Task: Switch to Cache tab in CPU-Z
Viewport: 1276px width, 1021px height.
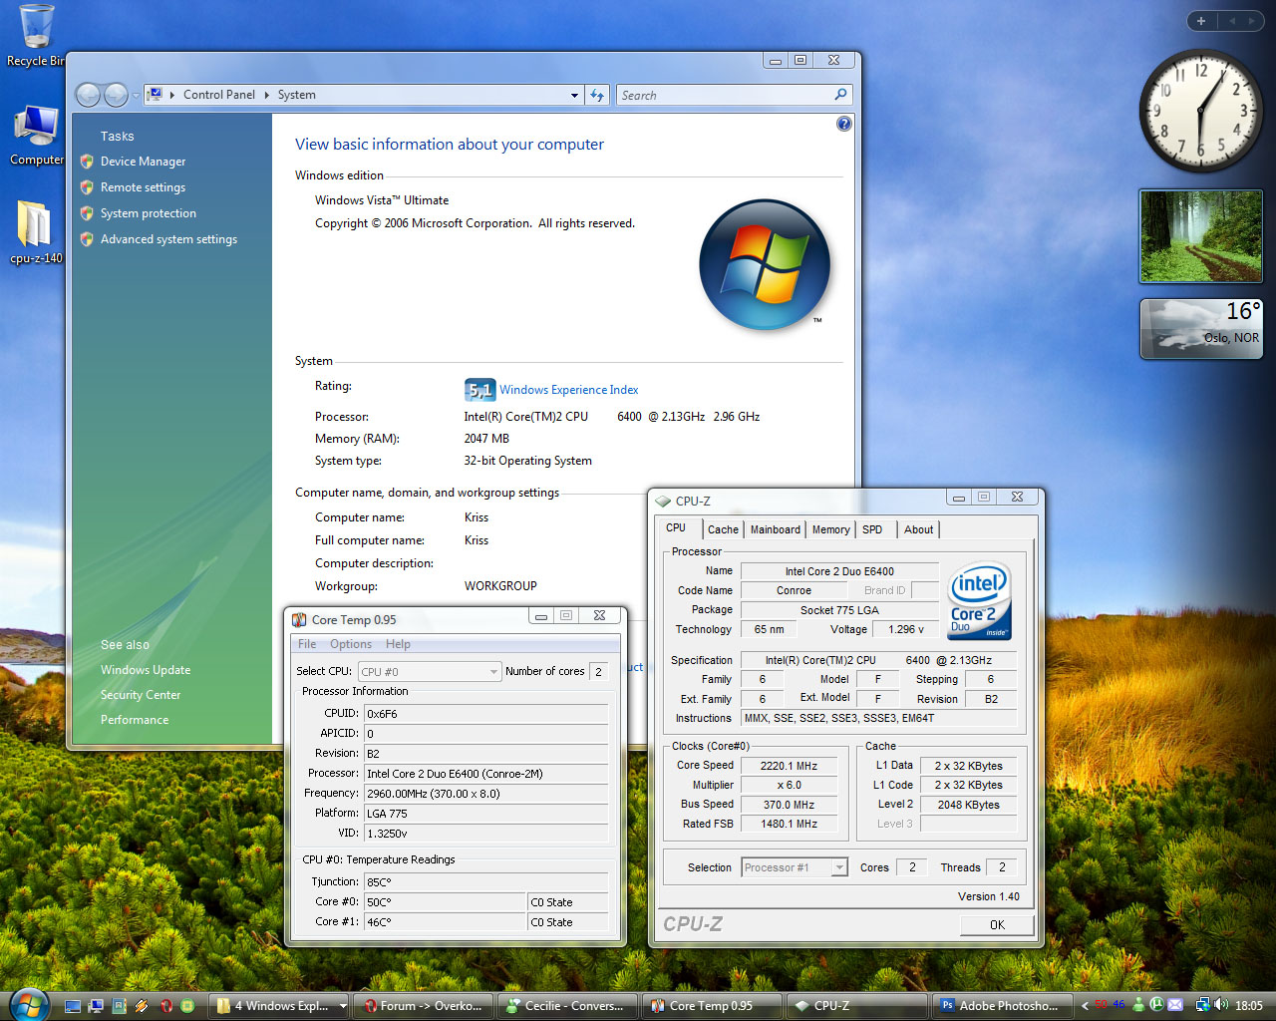Action: (x=723, y=529)
